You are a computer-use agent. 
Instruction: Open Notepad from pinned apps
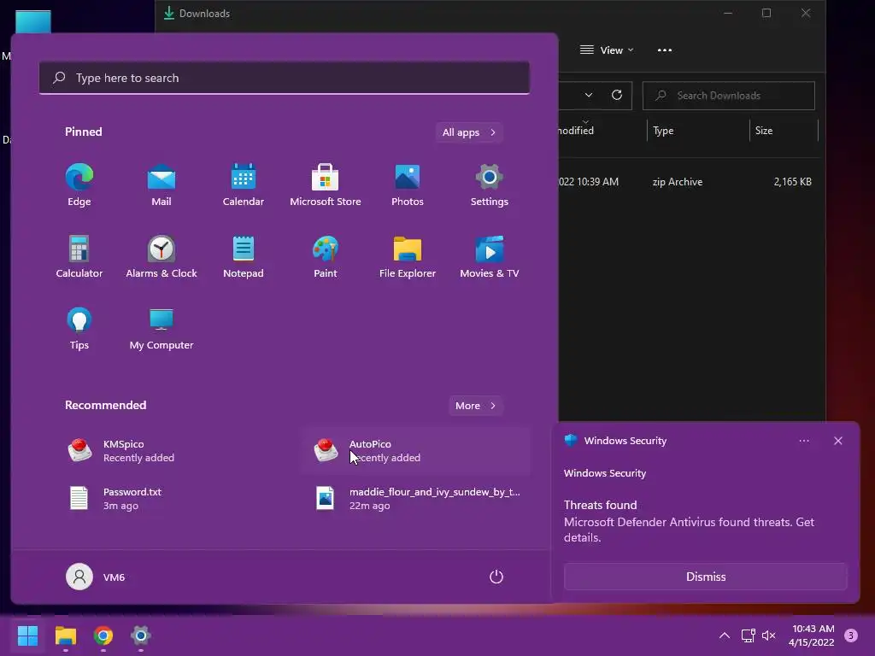pos(244,256)
